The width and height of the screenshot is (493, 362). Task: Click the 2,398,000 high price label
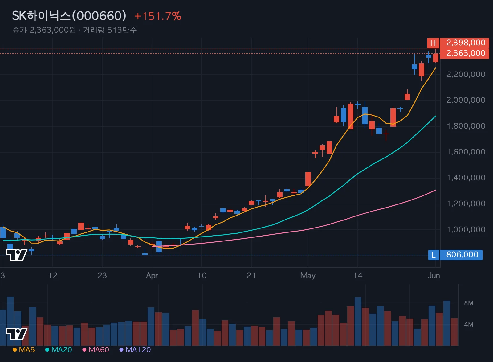point(465,43)
